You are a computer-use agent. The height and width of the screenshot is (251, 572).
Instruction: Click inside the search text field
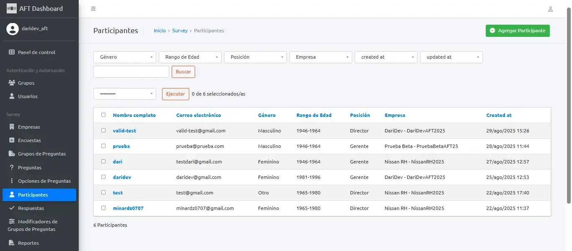tap(131, 71)
